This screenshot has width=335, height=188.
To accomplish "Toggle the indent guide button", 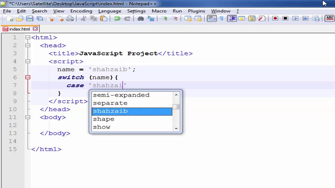I will 232,19.
